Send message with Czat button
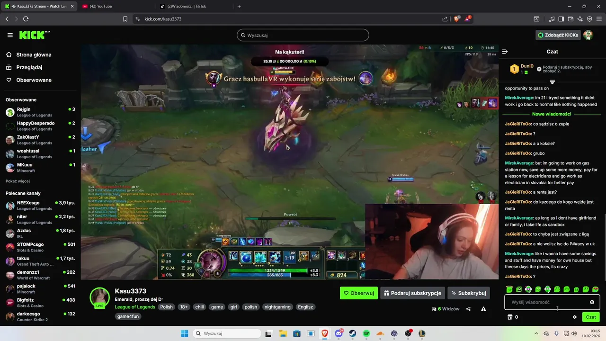The width and height of the screenshot is (606, 341). pos(591,317)
